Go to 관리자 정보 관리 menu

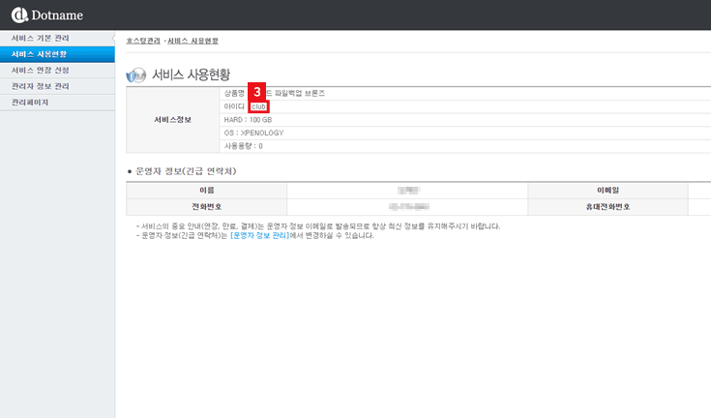40,86
